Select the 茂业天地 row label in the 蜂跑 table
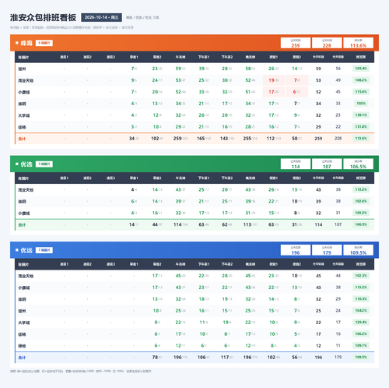Screen dimensions: 389x388 26,80
